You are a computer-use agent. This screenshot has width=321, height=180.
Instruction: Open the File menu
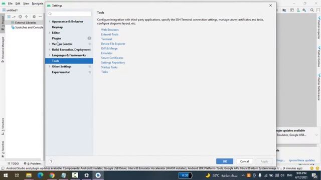coord(10,3)
